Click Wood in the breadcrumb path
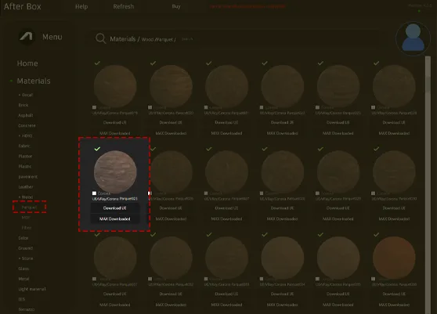The height and width of the screenshot is (314, 437). pos(147,40)
